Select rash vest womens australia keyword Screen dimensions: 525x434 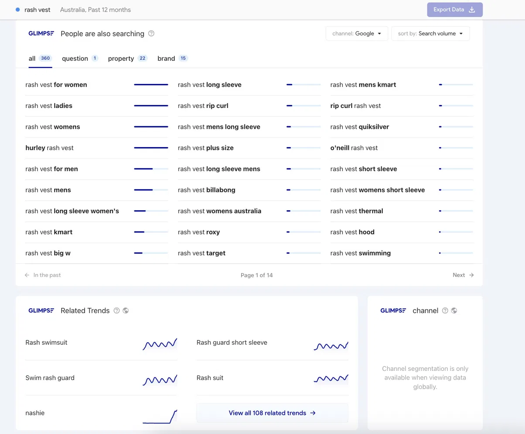point(220,211)
